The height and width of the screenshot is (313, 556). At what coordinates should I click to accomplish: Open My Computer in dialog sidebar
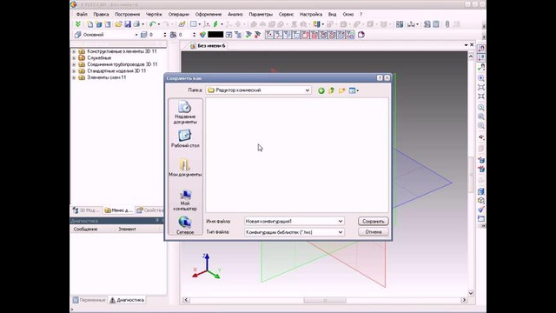tap(185, 200)
